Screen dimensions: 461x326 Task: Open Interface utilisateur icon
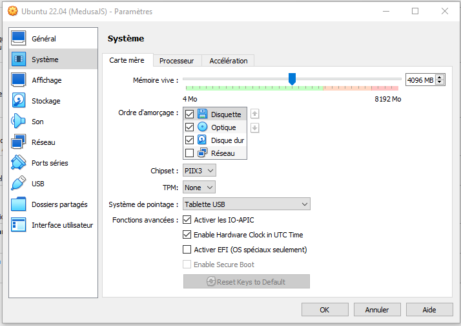pyautogui.click(x=19, y=224)
